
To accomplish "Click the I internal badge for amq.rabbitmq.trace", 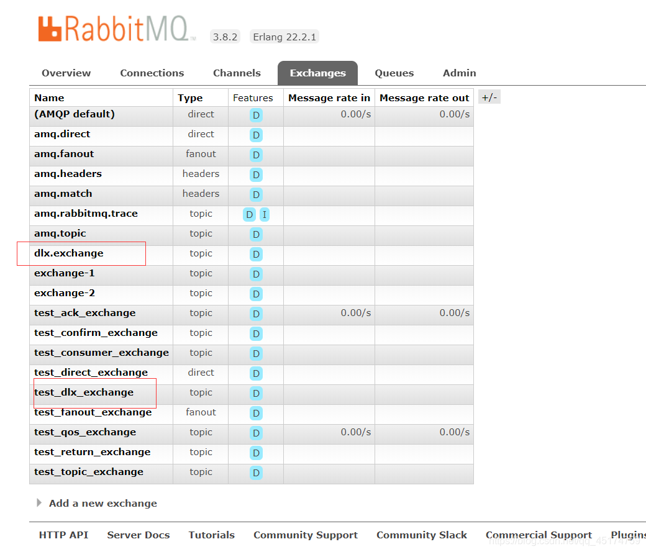I will (265, 215).
